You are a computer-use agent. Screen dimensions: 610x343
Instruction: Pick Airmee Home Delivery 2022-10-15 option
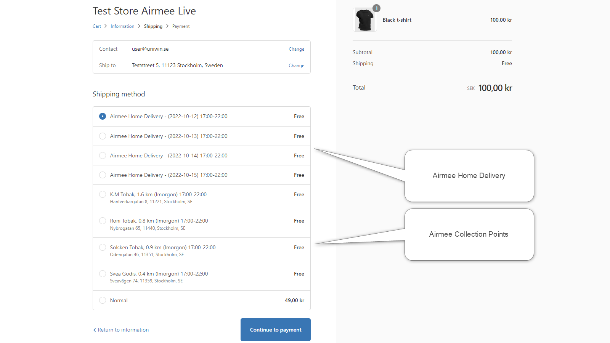103,175
